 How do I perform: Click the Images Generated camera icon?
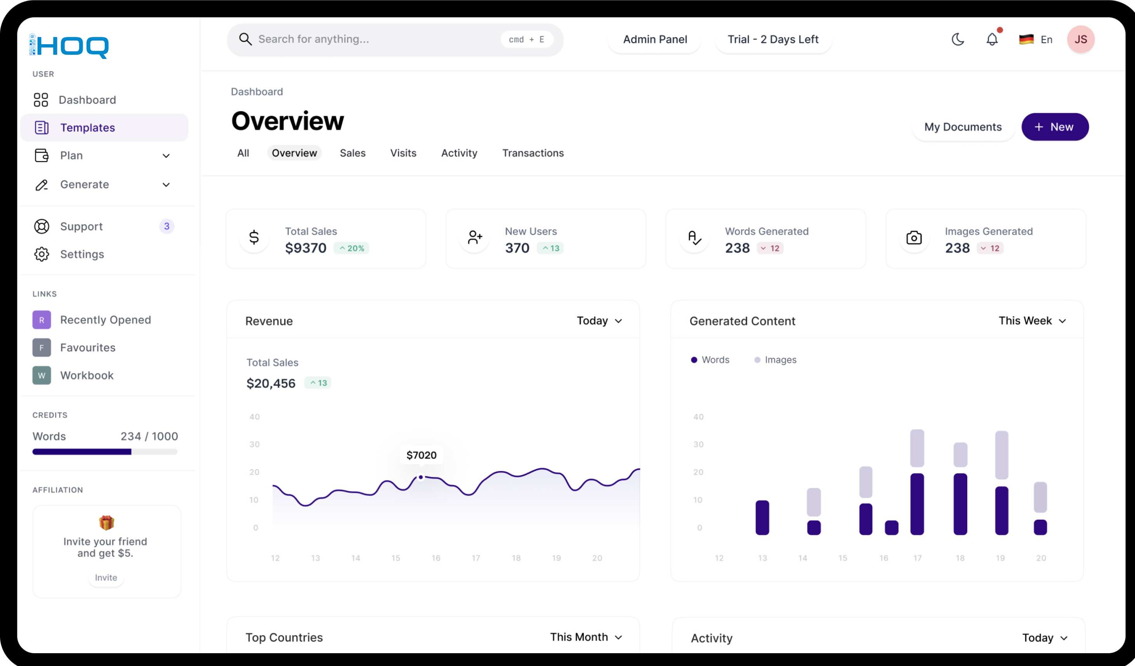[913, 238]
